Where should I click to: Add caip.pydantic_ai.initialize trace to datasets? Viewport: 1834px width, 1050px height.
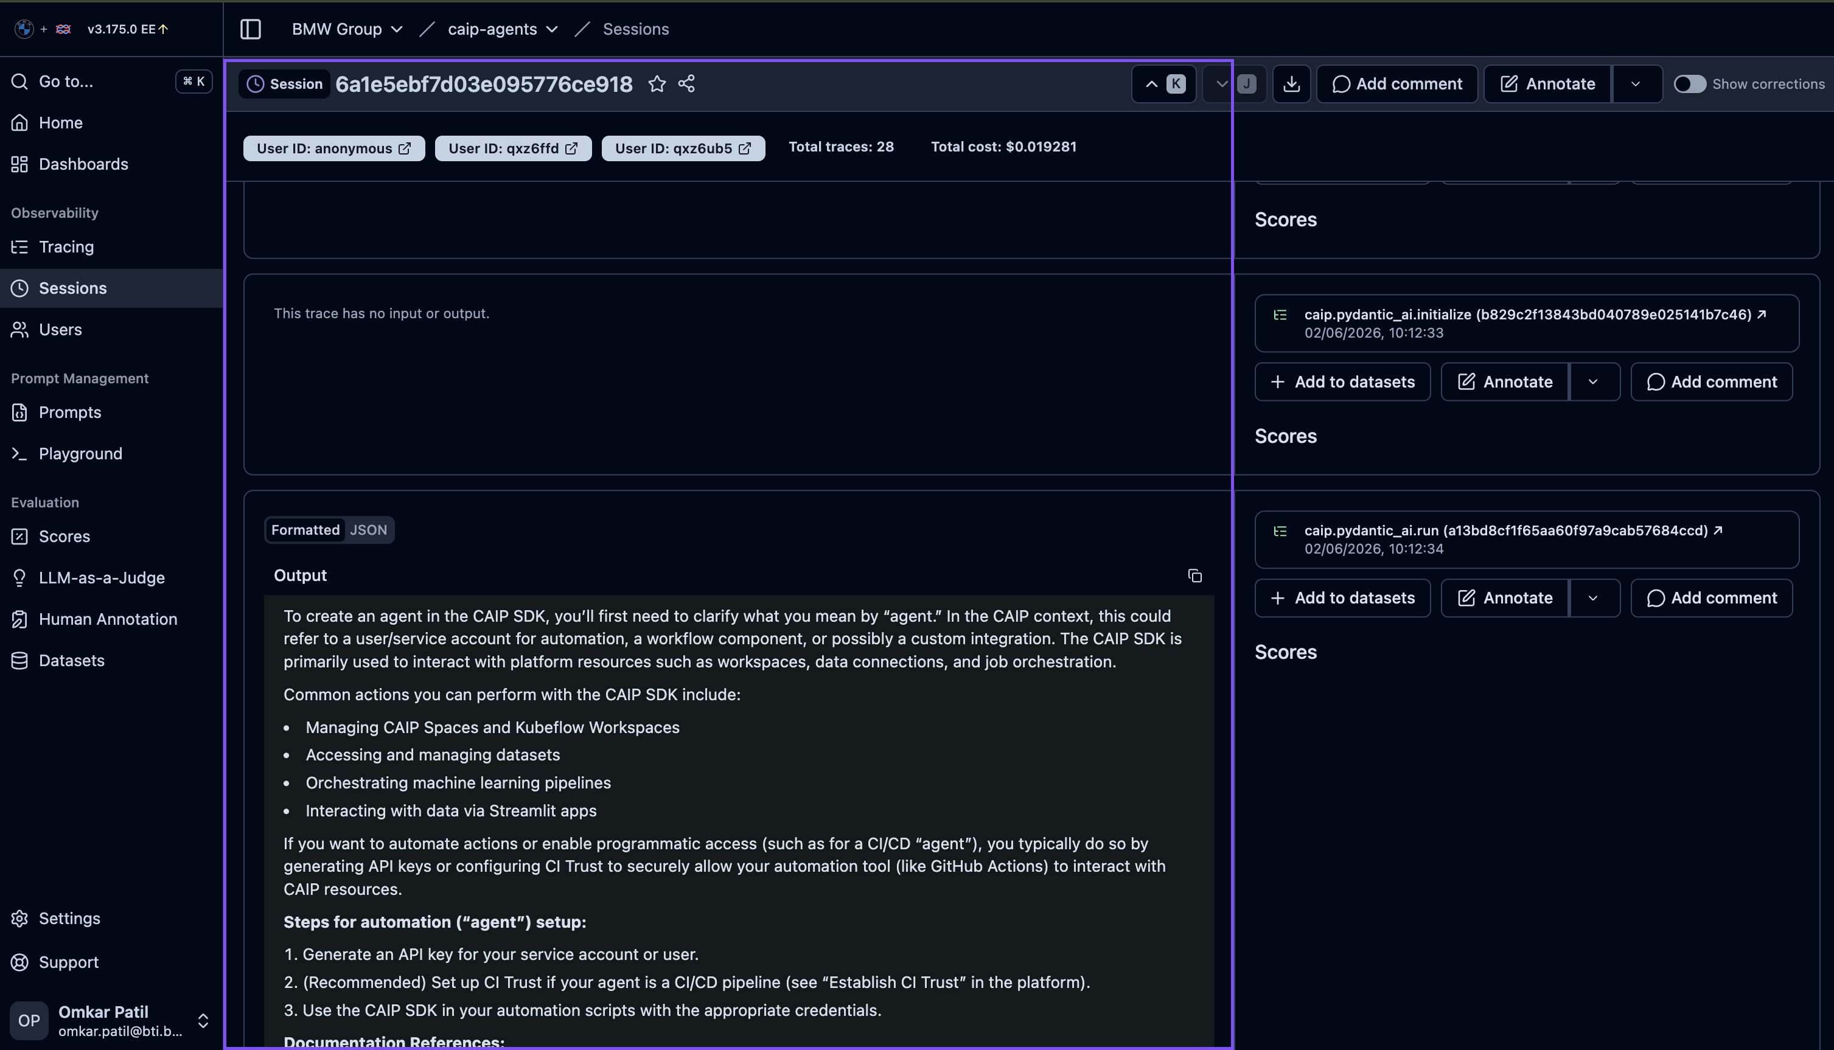click(1342, 381)
